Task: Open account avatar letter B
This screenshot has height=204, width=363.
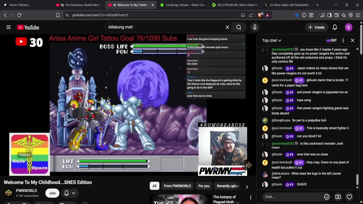Action: point(349,27)
